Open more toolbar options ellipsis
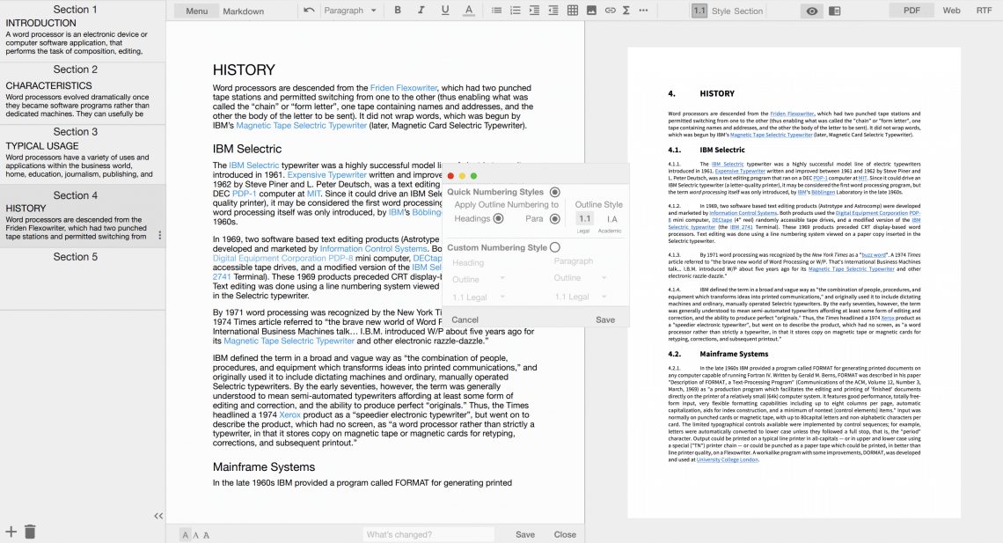Screen dimensions: 1003x543 point(643,11)
